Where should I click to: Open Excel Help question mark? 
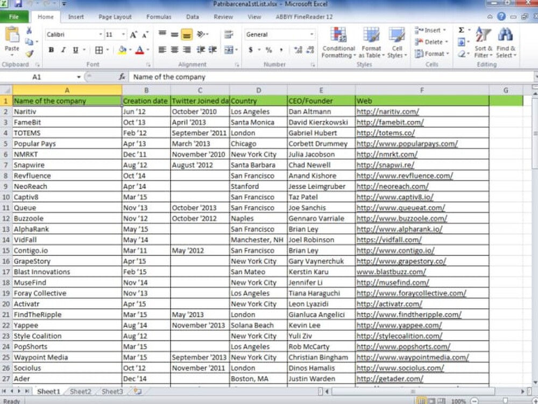pos(501,17)
